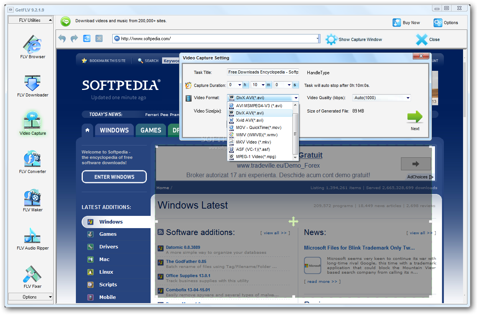Click the URL address field

(217, 39)
